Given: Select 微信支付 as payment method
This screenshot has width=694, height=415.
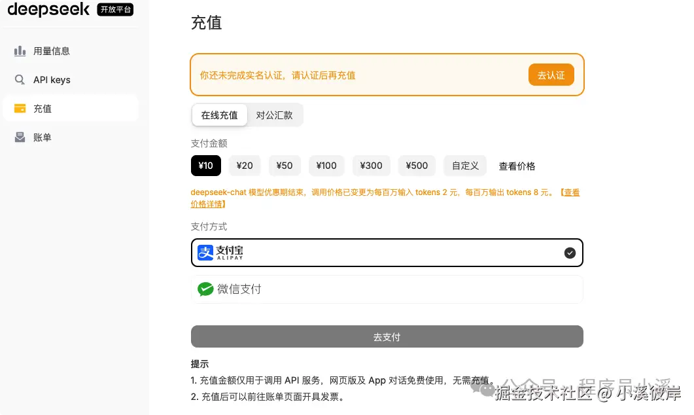Looking at the screenshot, I should (x=387, y=289).
